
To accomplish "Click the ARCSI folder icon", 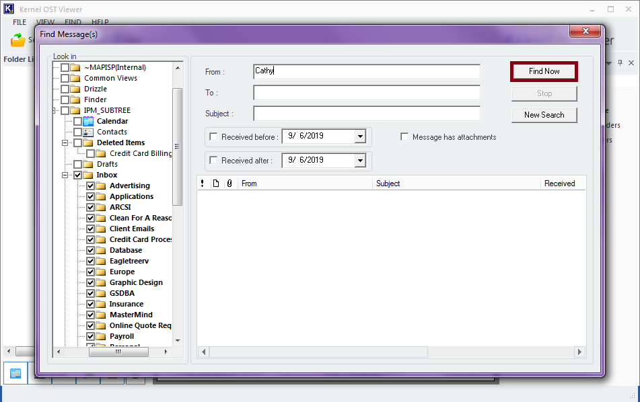I will (x=101, y=207).
